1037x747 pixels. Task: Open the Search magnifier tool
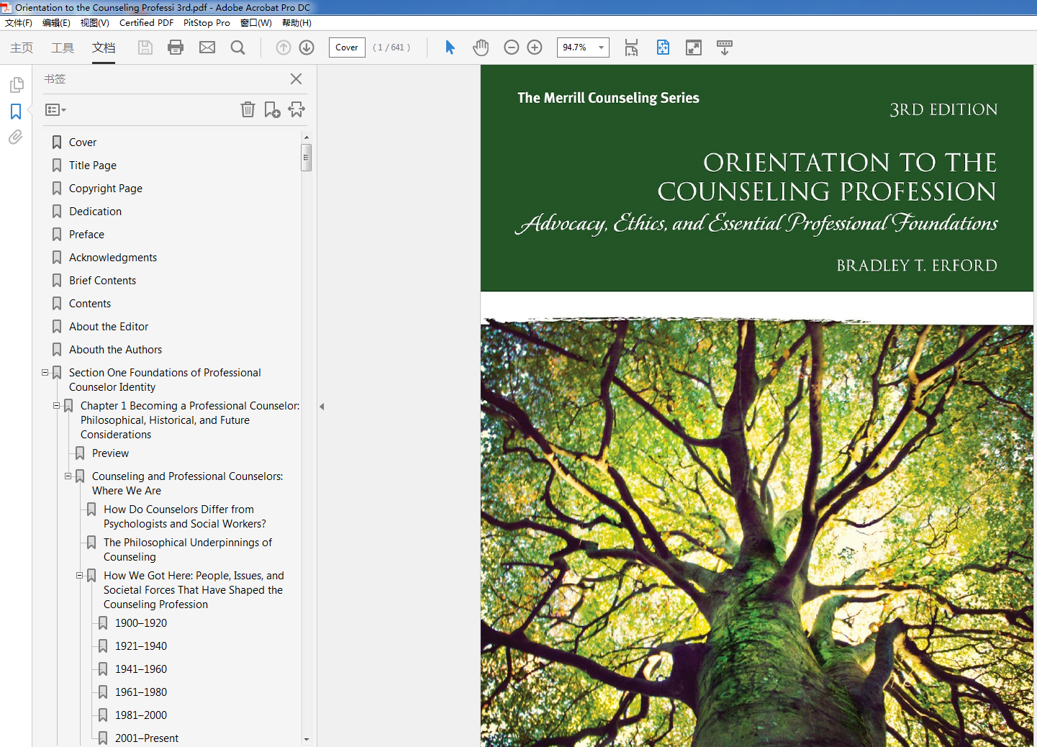[238, 47]
